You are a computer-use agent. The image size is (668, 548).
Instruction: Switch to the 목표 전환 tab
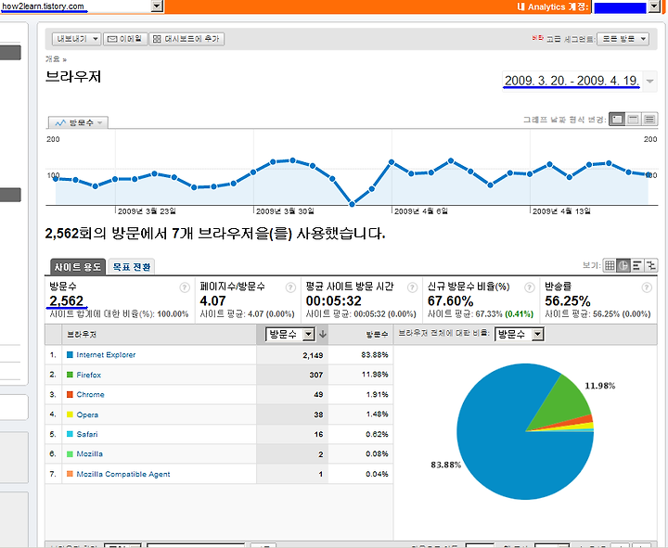(131, 267)
